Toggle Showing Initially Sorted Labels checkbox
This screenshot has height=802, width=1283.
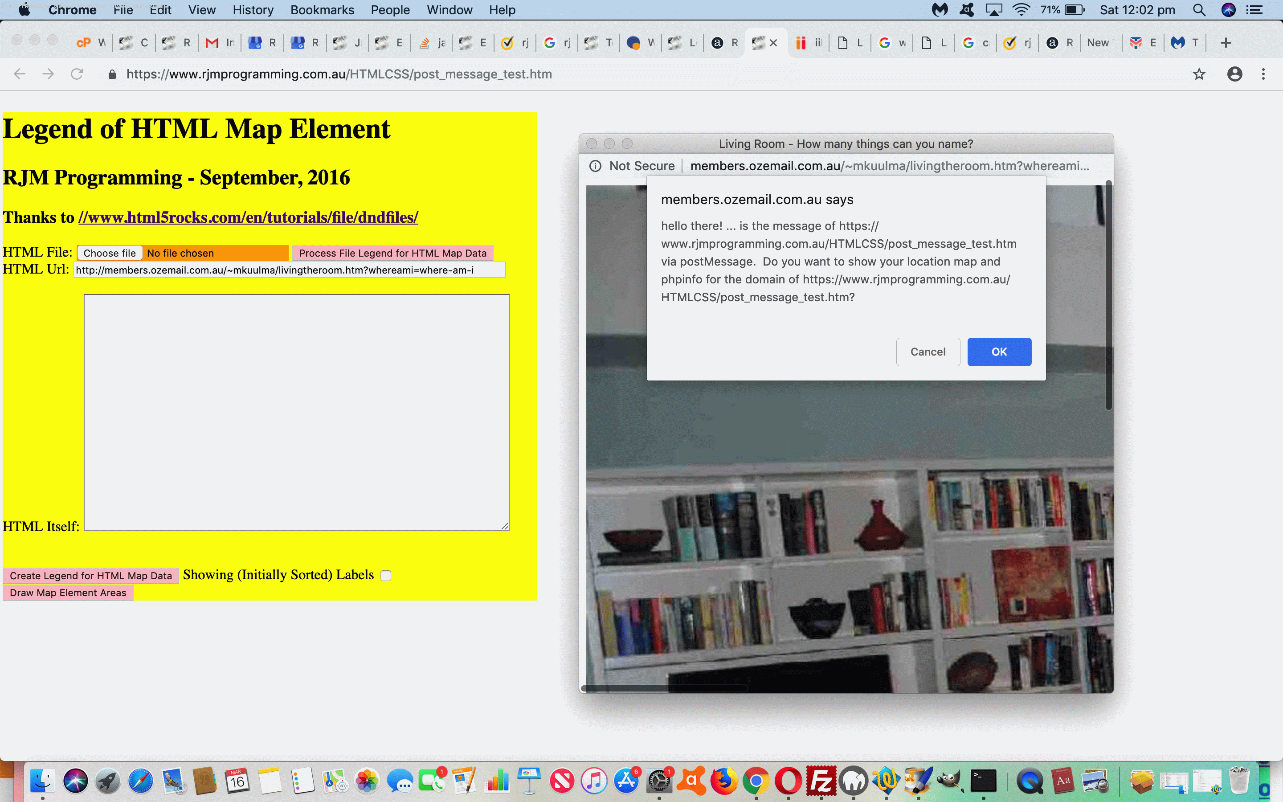pos(388,576)
